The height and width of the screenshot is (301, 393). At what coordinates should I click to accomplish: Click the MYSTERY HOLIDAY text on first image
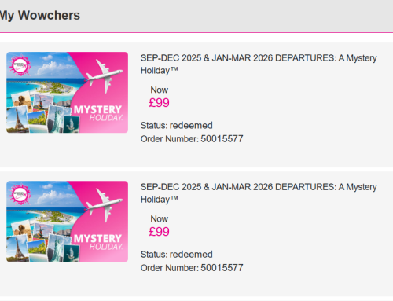[x=98, y=113]
